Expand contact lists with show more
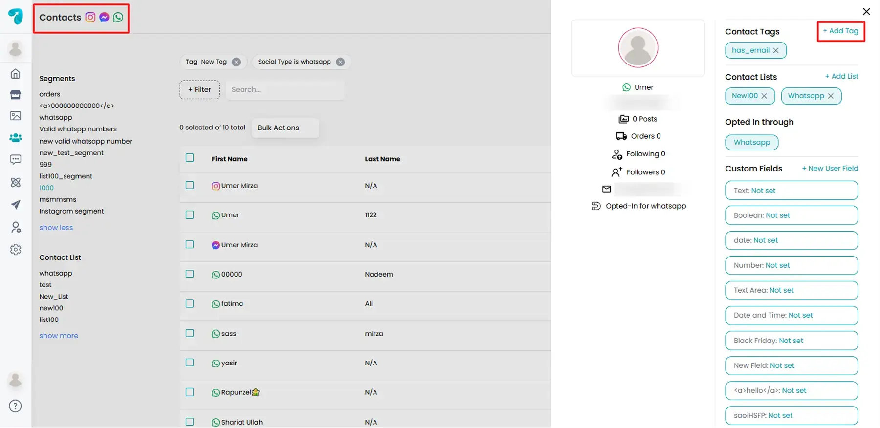The image size is (880, 428). tap(59, 336)
